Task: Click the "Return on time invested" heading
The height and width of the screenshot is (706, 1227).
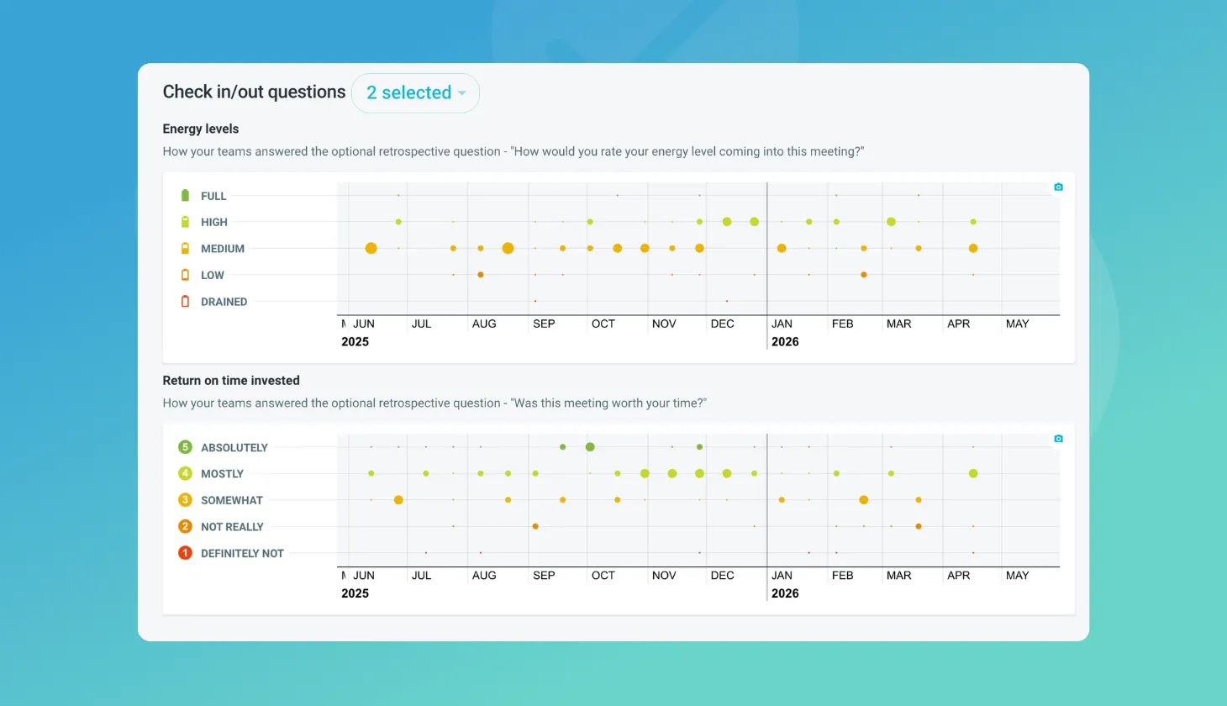Action: (231, 381)
